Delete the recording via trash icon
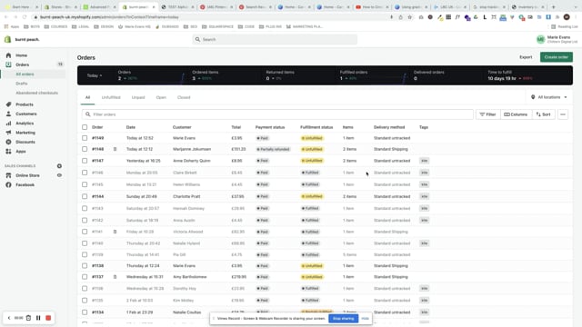Viewport: 582px width, 327px height. coord(28,318)
